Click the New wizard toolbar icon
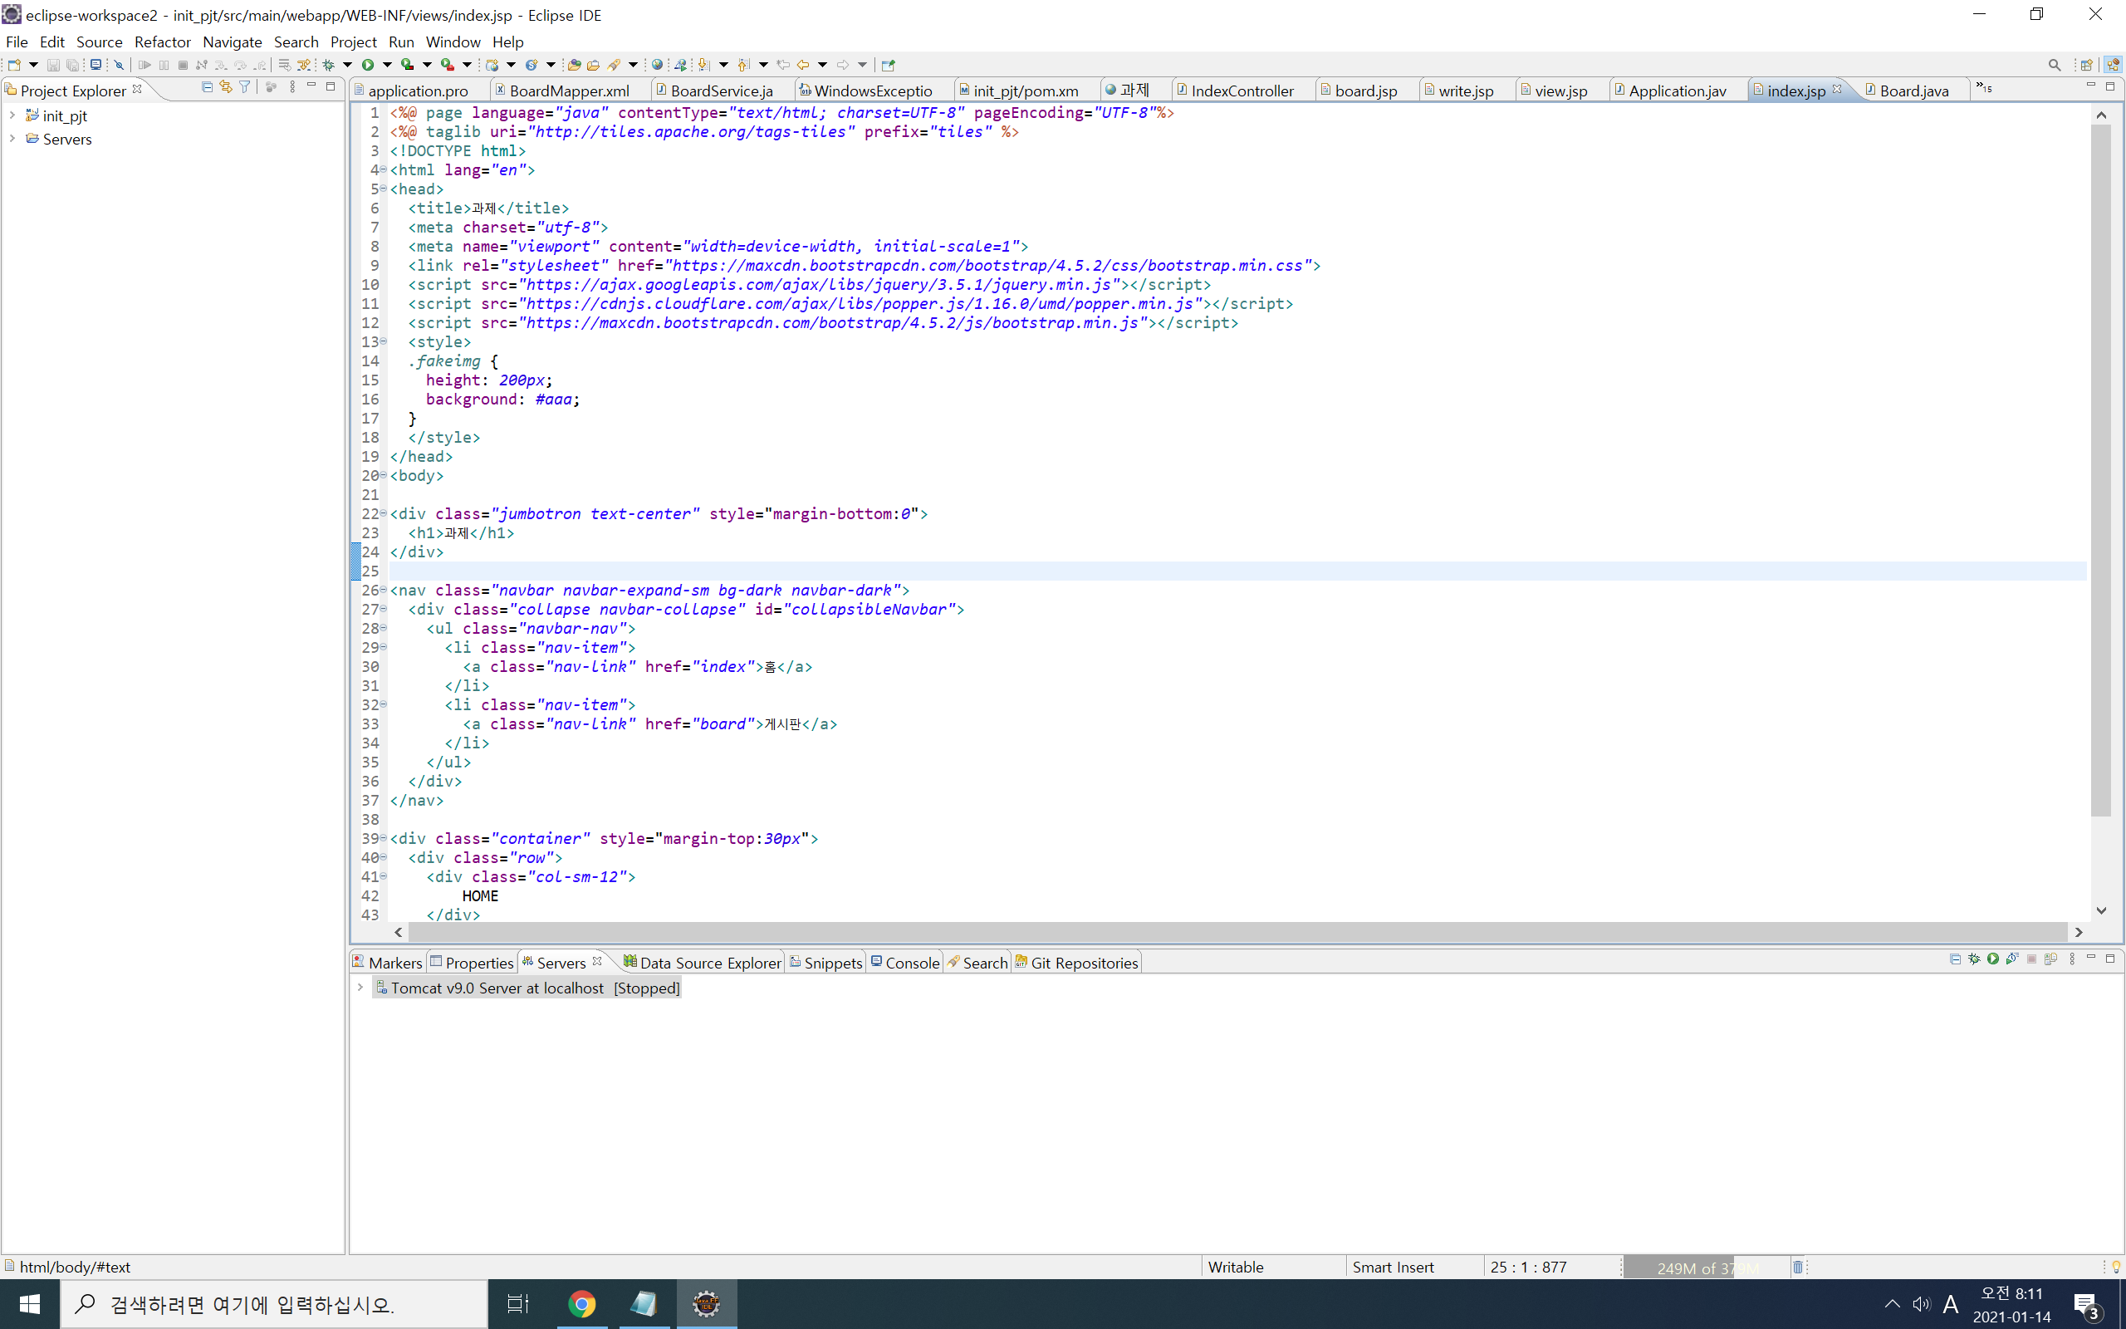The height and width of the screenshot is (1329, 2126). point(15,64)
